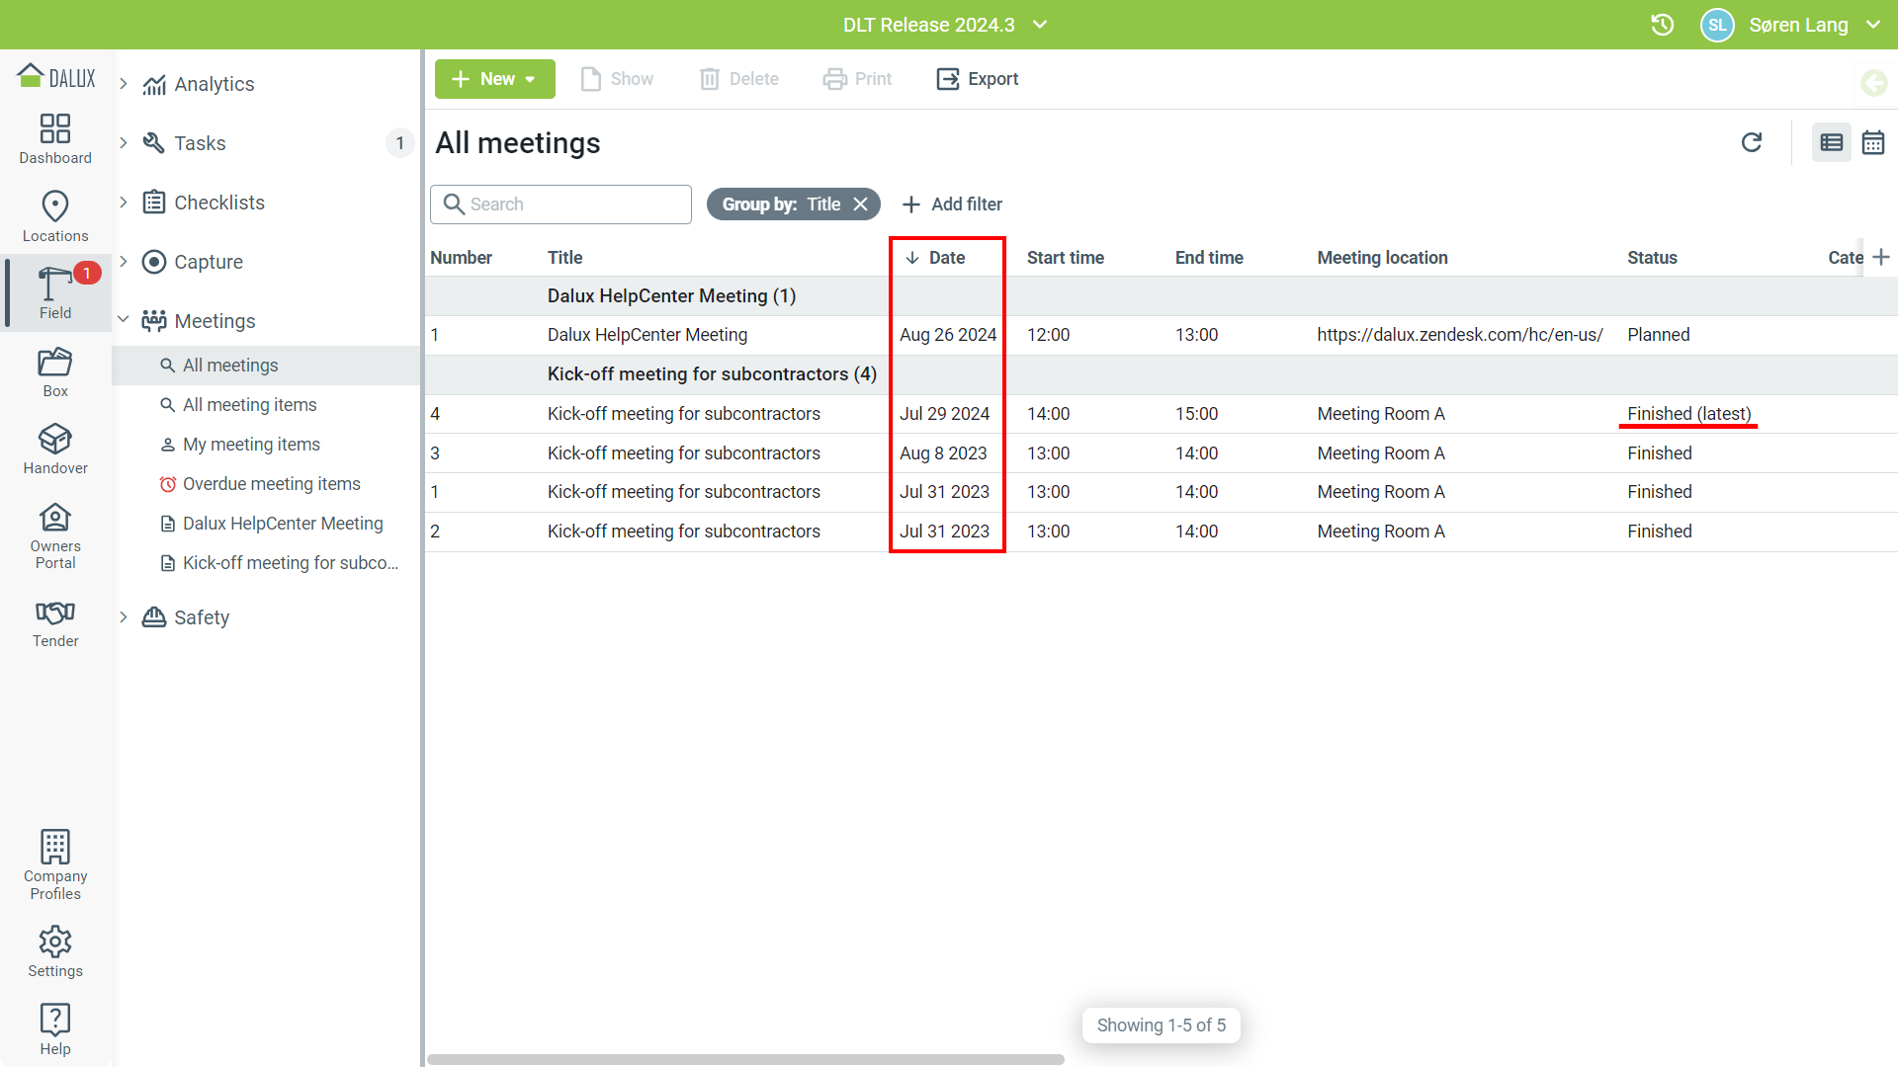This screenshot has width=1898, height=1067.
Task: Click the refresh meetings list icon
Action: coord(1751,143)
